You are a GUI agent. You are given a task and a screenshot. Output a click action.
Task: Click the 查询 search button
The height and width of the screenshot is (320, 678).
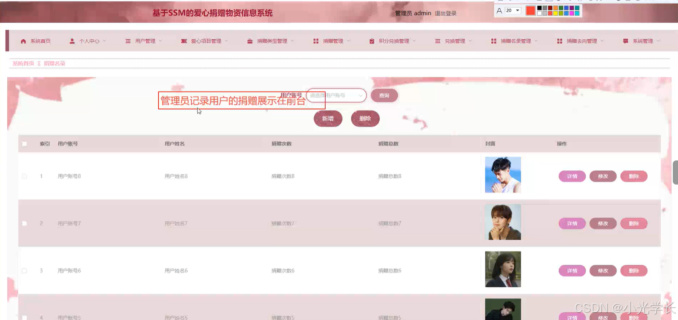[x=384, y=95]
